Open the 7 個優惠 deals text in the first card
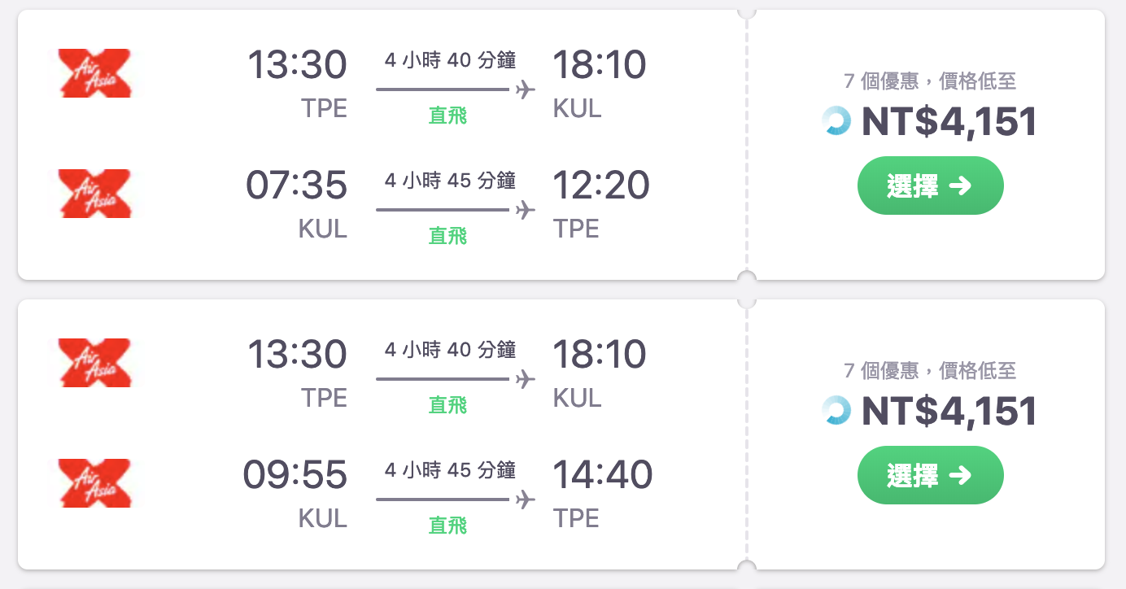Viewport: 1126px width, 589px height. coord(882,81)
